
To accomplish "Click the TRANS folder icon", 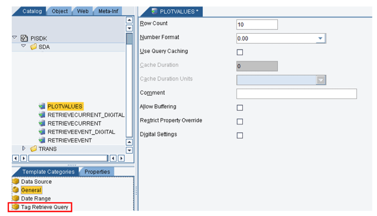I will point(33,149).
